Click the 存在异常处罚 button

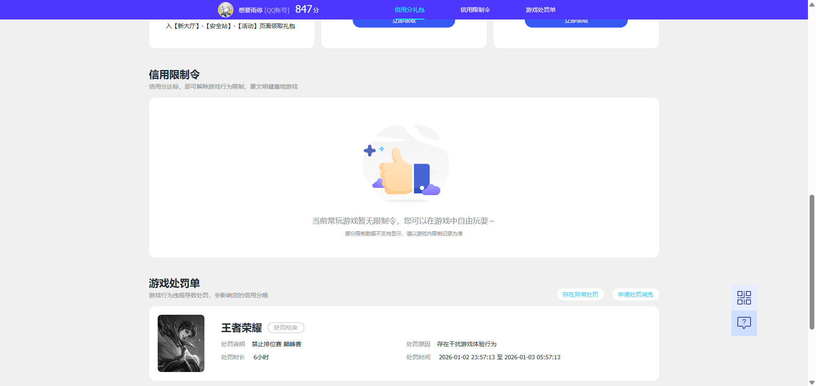[x=580, y=294]
